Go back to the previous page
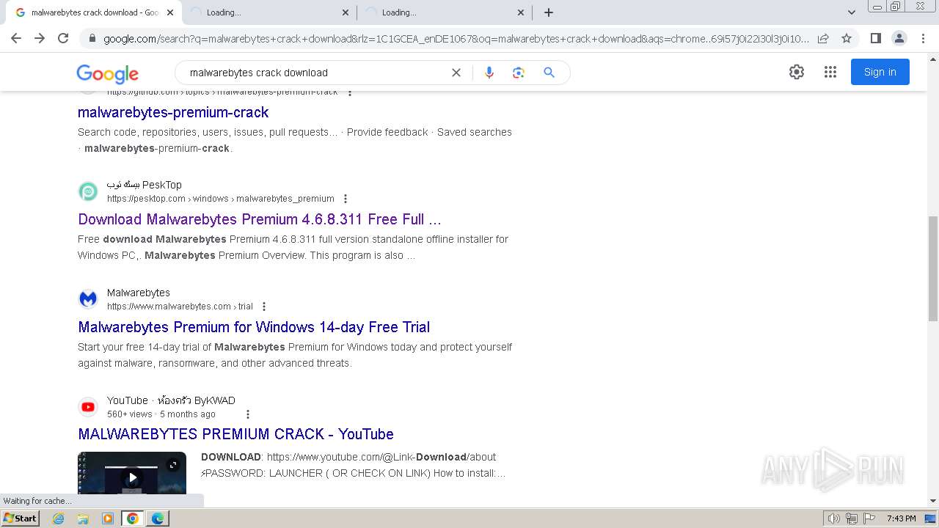Image resolution: width=939 pixels, height=528 pixels. click(16, 38)
